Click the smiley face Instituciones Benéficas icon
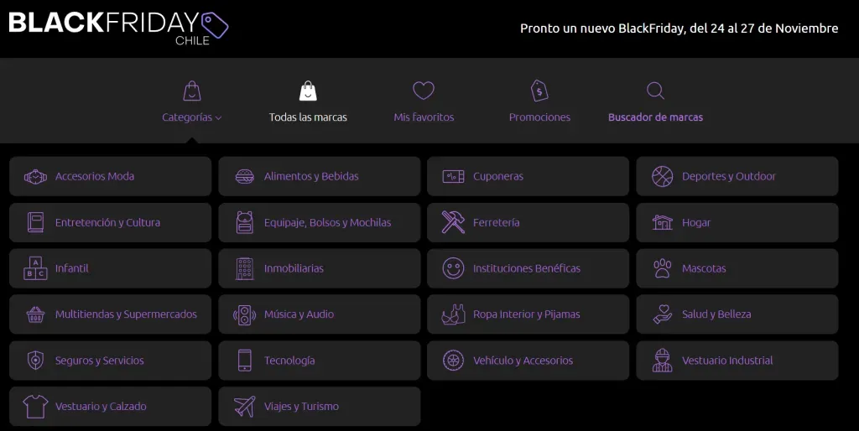This screenshot has height=431, width=859. point(454,268)
